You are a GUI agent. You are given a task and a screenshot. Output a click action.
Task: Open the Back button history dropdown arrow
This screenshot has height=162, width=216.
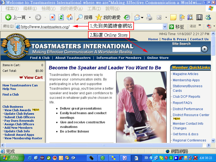click(x=30, y=18)
